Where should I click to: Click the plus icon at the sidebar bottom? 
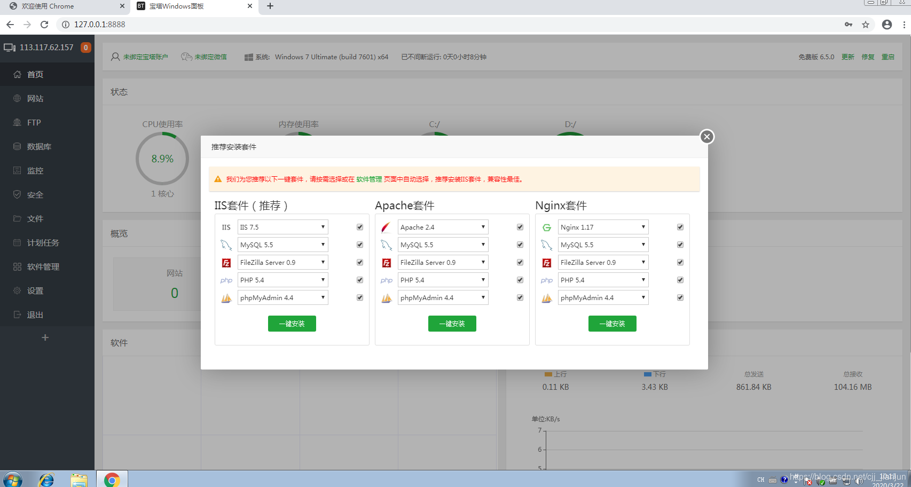tap(45, 337)
